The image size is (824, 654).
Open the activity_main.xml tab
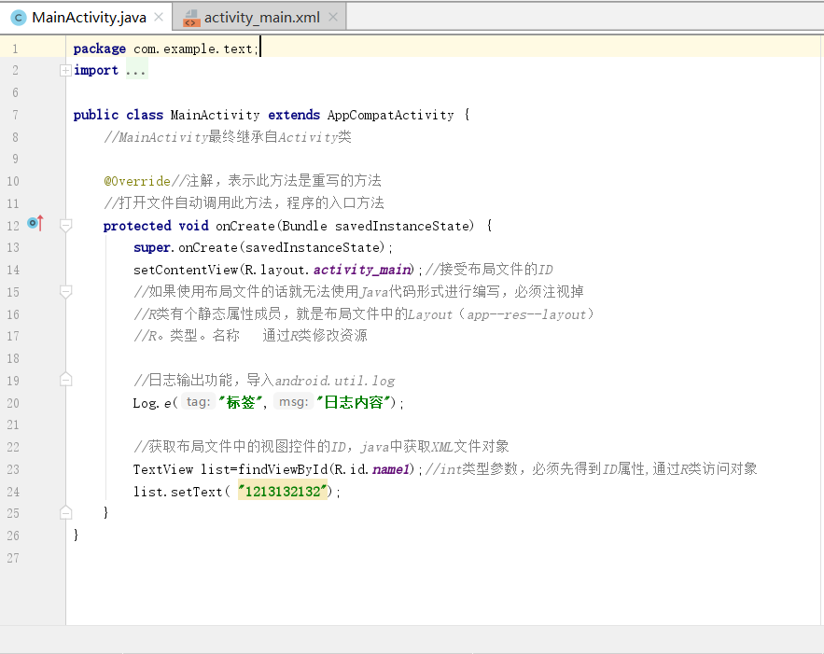(x=261, y=18)
